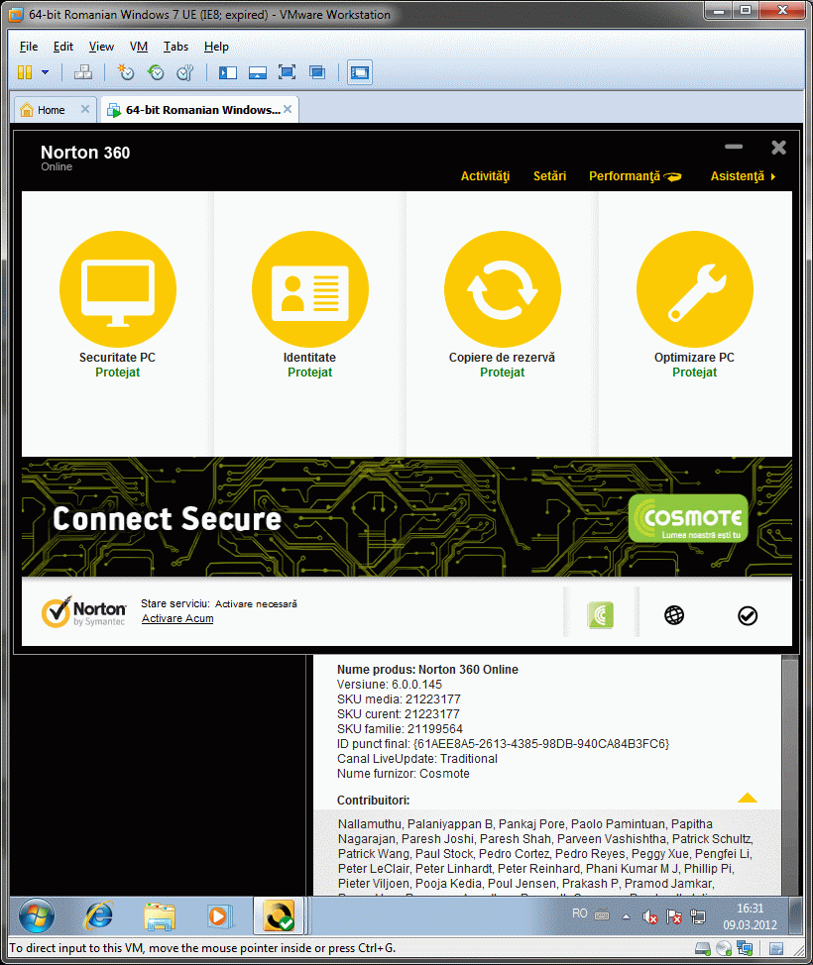The image size is (813, 965).
Task: Minimize the Norton 360 window
Action: tap(733, 147)
